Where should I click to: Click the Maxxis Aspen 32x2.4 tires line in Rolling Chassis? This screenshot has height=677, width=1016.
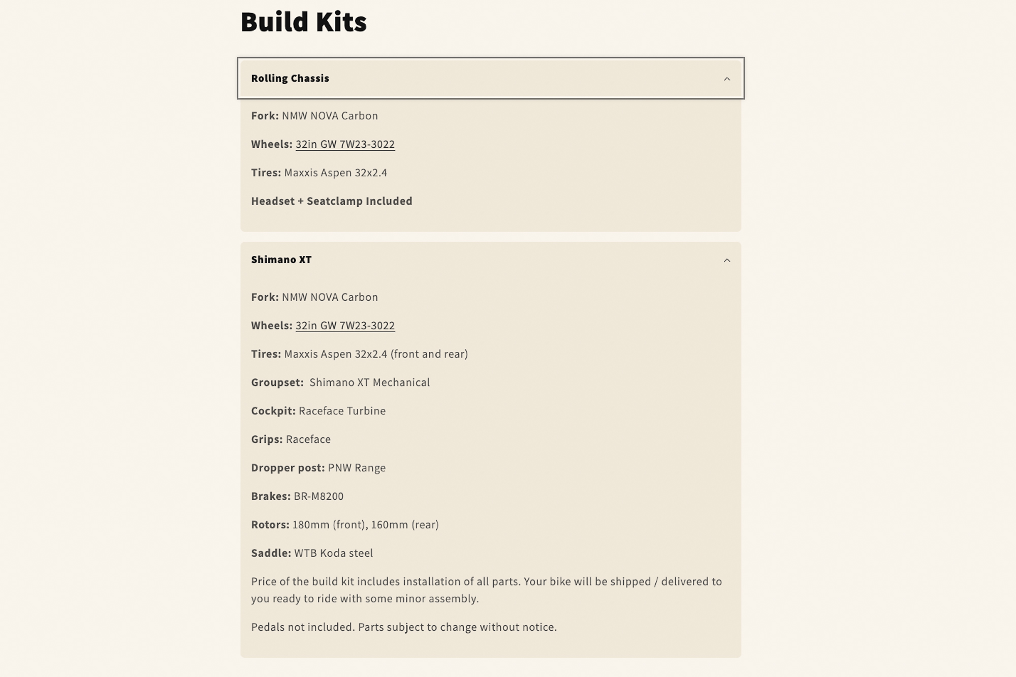coord(319,173)
